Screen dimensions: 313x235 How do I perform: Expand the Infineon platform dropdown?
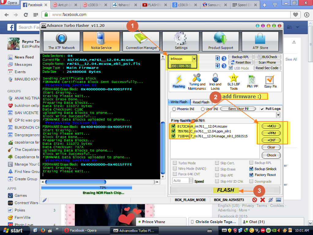coord(194,59)
